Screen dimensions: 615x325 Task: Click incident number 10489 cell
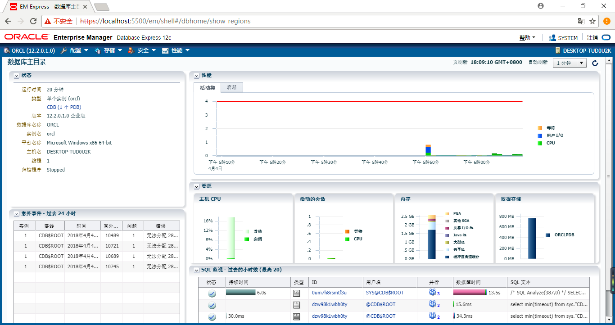pos(112,235)
